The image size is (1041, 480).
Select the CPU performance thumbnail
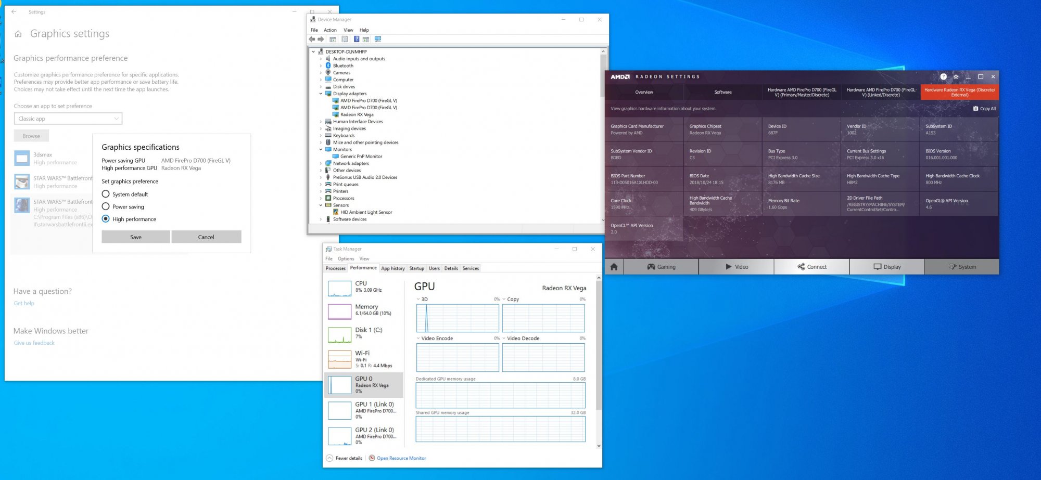tap(339, 288)
